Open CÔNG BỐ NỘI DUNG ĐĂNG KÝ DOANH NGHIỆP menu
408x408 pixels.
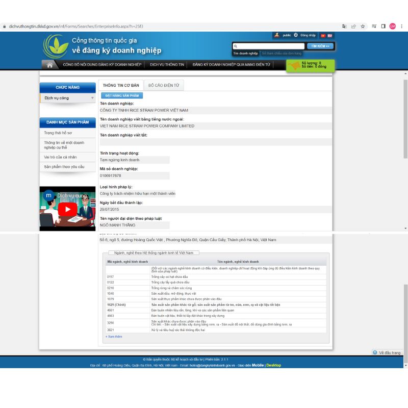click(x=102, y=65)
